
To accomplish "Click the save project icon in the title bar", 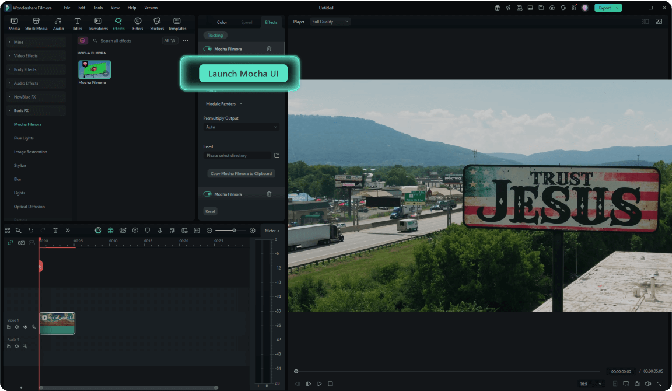I will click(541, 8).
